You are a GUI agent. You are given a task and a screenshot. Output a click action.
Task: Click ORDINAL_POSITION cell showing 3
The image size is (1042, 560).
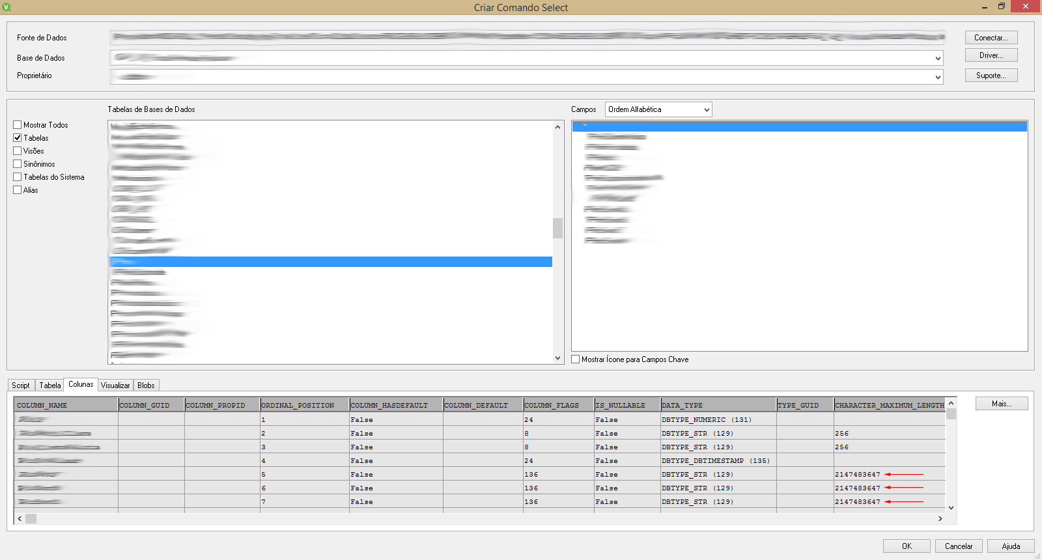305,447
